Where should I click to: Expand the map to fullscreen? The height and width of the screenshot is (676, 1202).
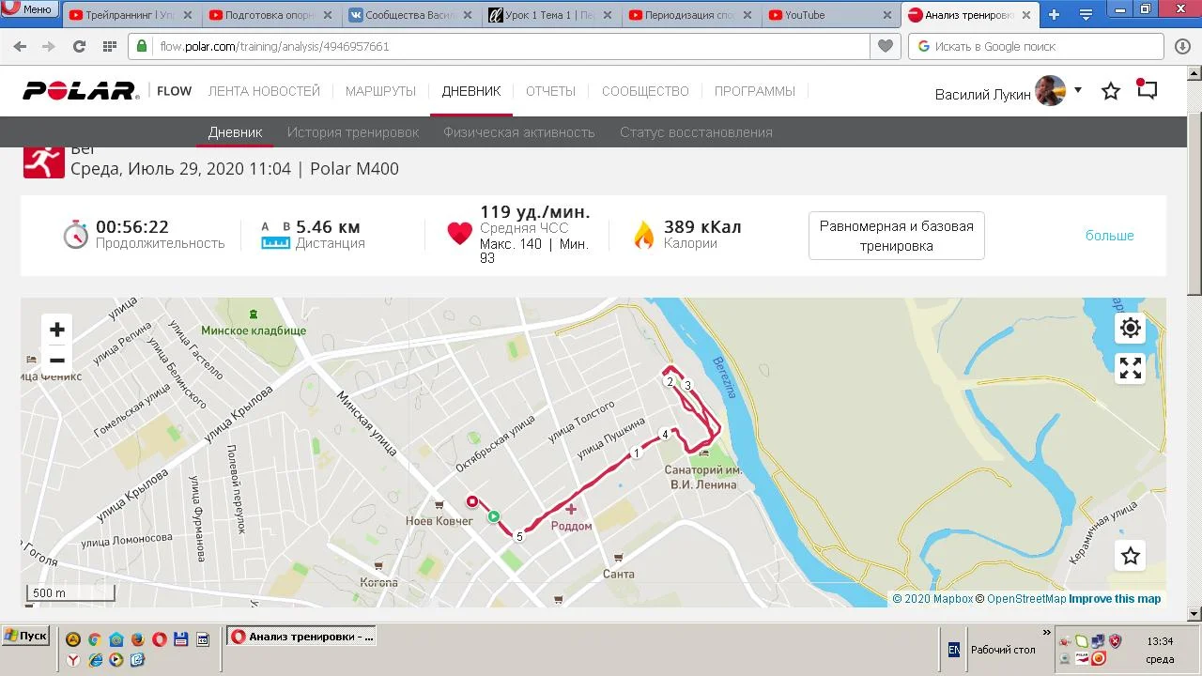click(1131, 368)
